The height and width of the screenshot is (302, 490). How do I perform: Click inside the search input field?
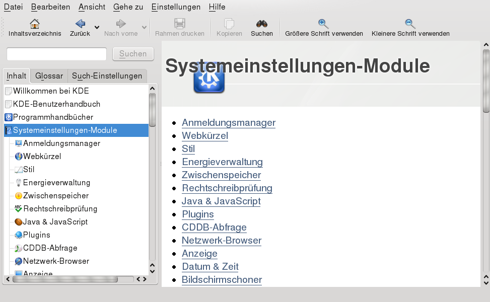[x=55, y=54]
